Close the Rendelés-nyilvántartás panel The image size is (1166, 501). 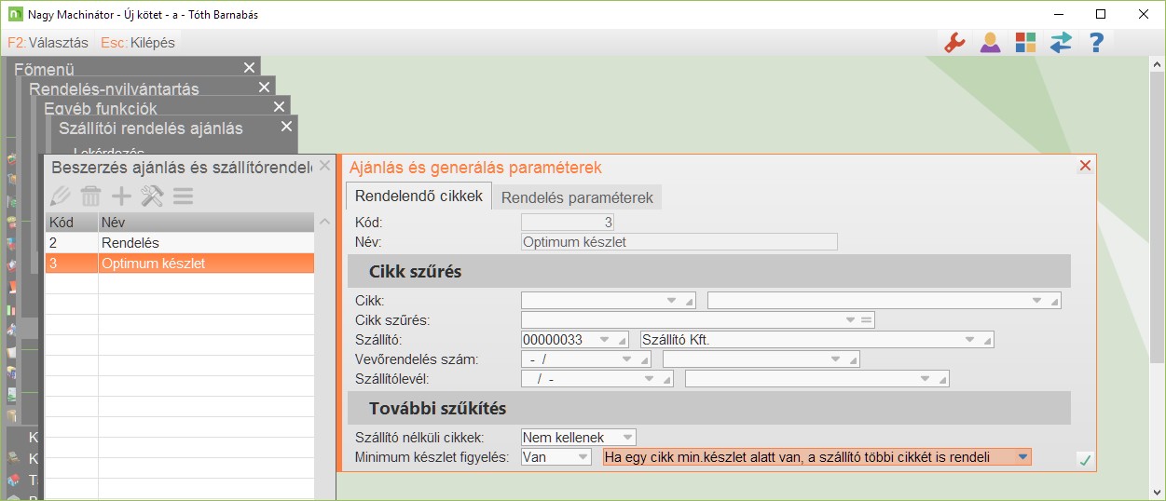(264, 87)
